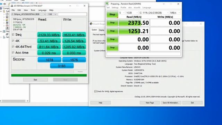222x125 pixels.
Task: Click the green progress bar in AS SSD
Action: (x=49, y=75)
